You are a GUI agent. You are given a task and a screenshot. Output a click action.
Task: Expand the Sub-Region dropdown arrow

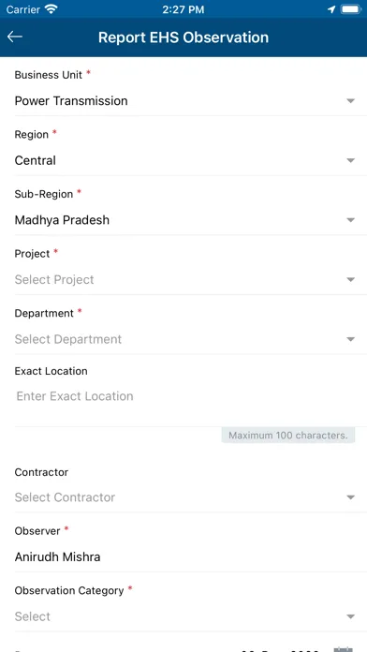[x=350, y=220]
